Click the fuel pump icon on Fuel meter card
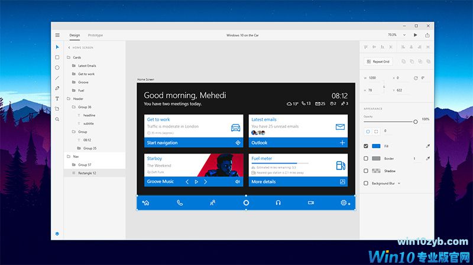The height and width of the screenshot is (265, 473). pos(341,165)
